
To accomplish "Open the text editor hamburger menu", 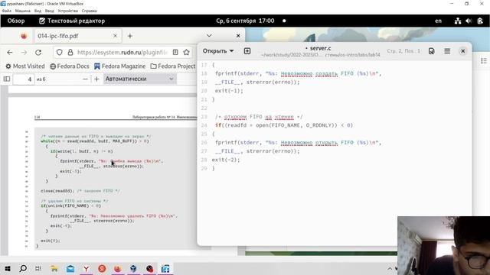I will (x=447, y=51).
